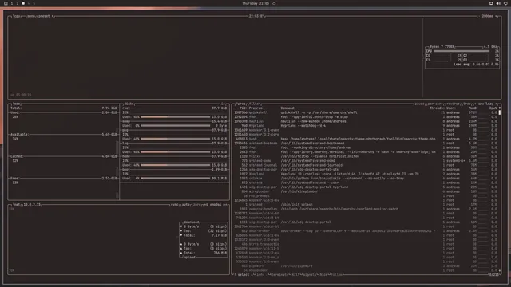
Task: Select the pipewire process row
Action: coord(366,266)
